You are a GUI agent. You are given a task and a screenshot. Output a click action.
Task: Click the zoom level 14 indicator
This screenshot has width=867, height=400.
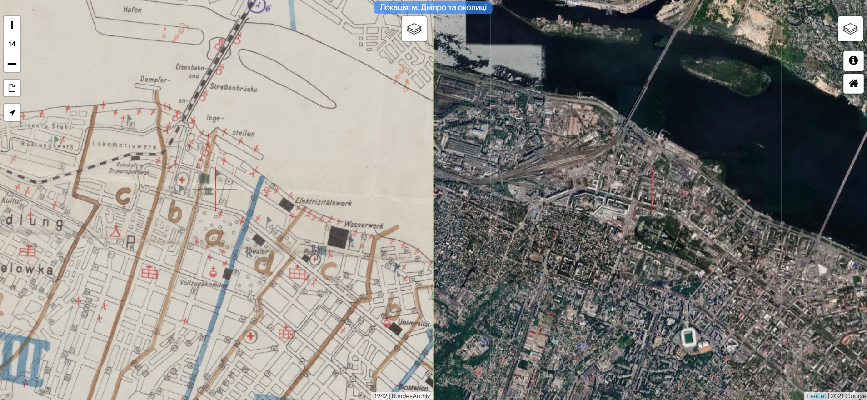12,44
